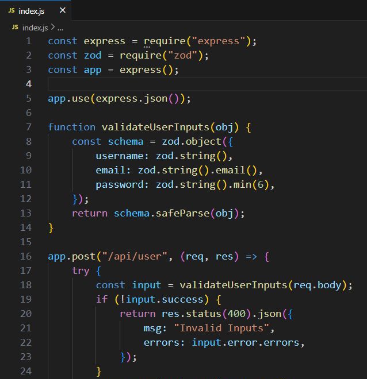
Task: Click 'req.body' on line 18
Action: pos(318,285)
